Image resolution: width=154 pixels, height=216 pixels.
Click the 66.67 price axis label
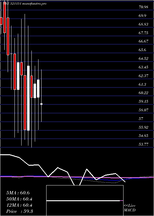pos(144,41)
